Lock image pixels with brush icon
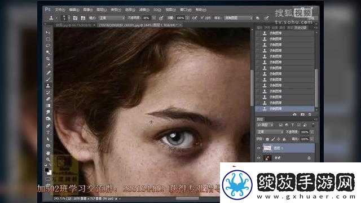Viewport: 361px width, 203px height. click(x=273, y=139)
